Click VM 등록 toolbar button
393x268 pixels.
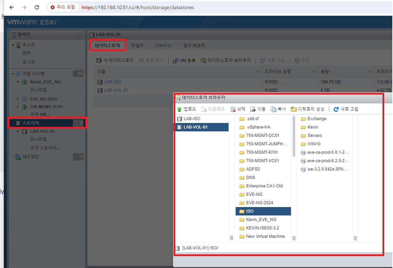tap(184, 60)
